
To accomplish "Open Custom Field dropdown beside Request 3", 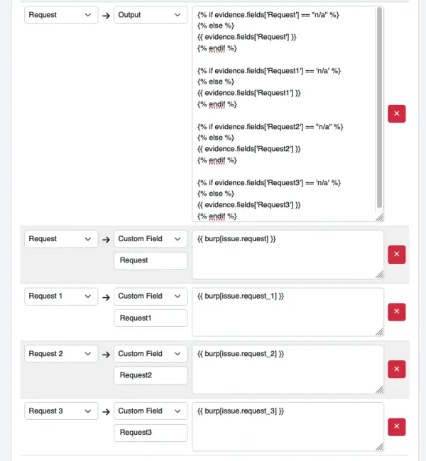I will pyautogui.click(x=151, y=411).
